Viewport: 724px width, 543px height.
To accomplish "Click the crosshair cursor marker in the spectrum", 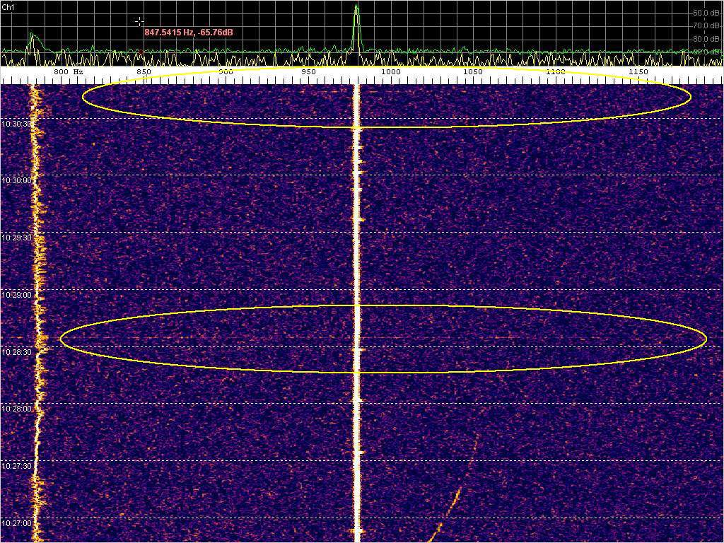I will (x=140, y=21).
